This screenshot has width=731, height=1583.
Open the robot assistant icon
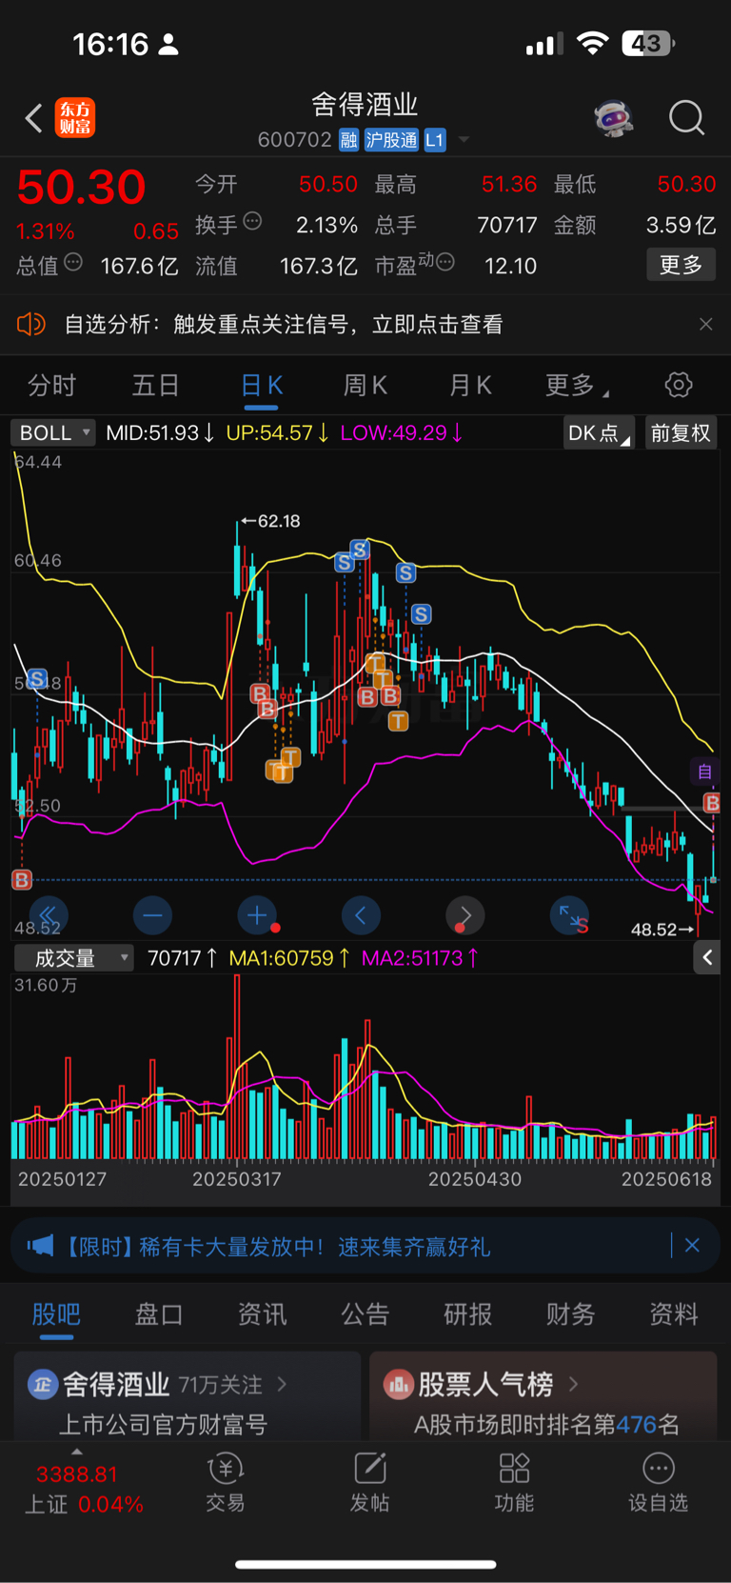(614, 118)
